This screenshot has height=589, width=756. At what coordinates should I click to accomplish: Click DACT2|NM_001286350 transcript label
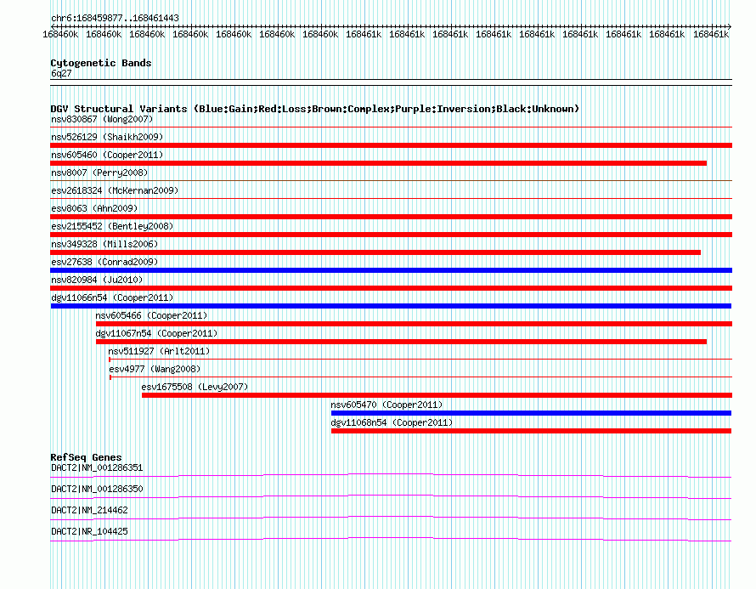(x=97, y=490)
